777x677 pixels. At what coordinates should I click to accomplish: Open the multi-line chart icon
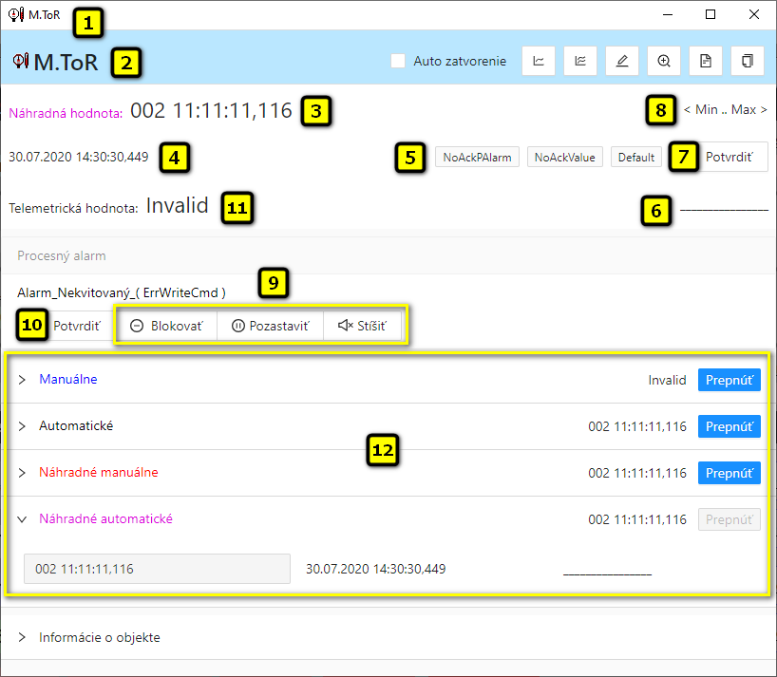click(x=580, y=61)
